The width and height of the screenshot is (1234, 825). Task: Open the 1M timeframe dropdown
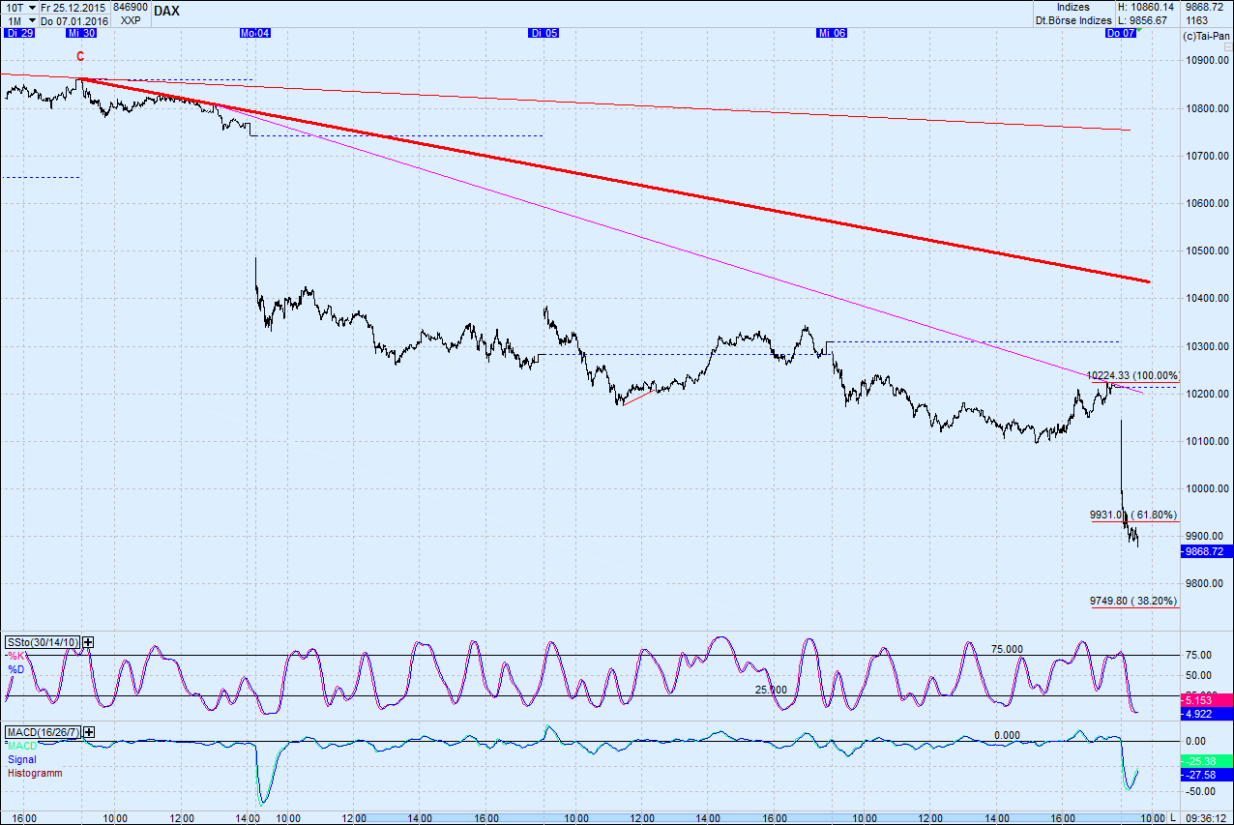pyautogui.click(x=33, y=19)
